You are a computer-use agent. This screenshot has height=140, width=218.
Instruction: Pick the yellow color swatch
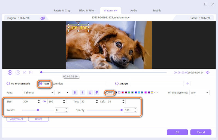(x=152, y=92)
